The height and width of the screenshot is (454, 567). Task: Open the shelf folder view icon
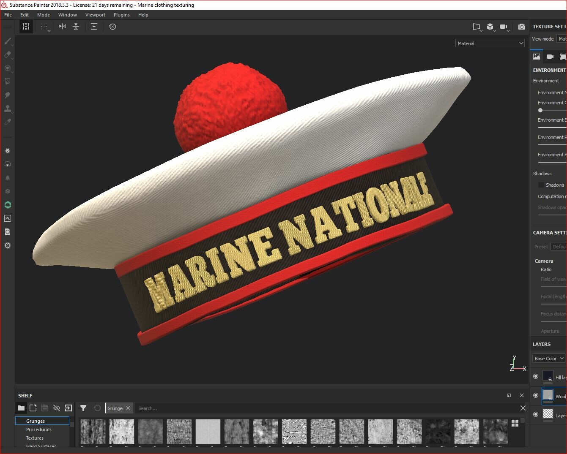coord(21,408)
